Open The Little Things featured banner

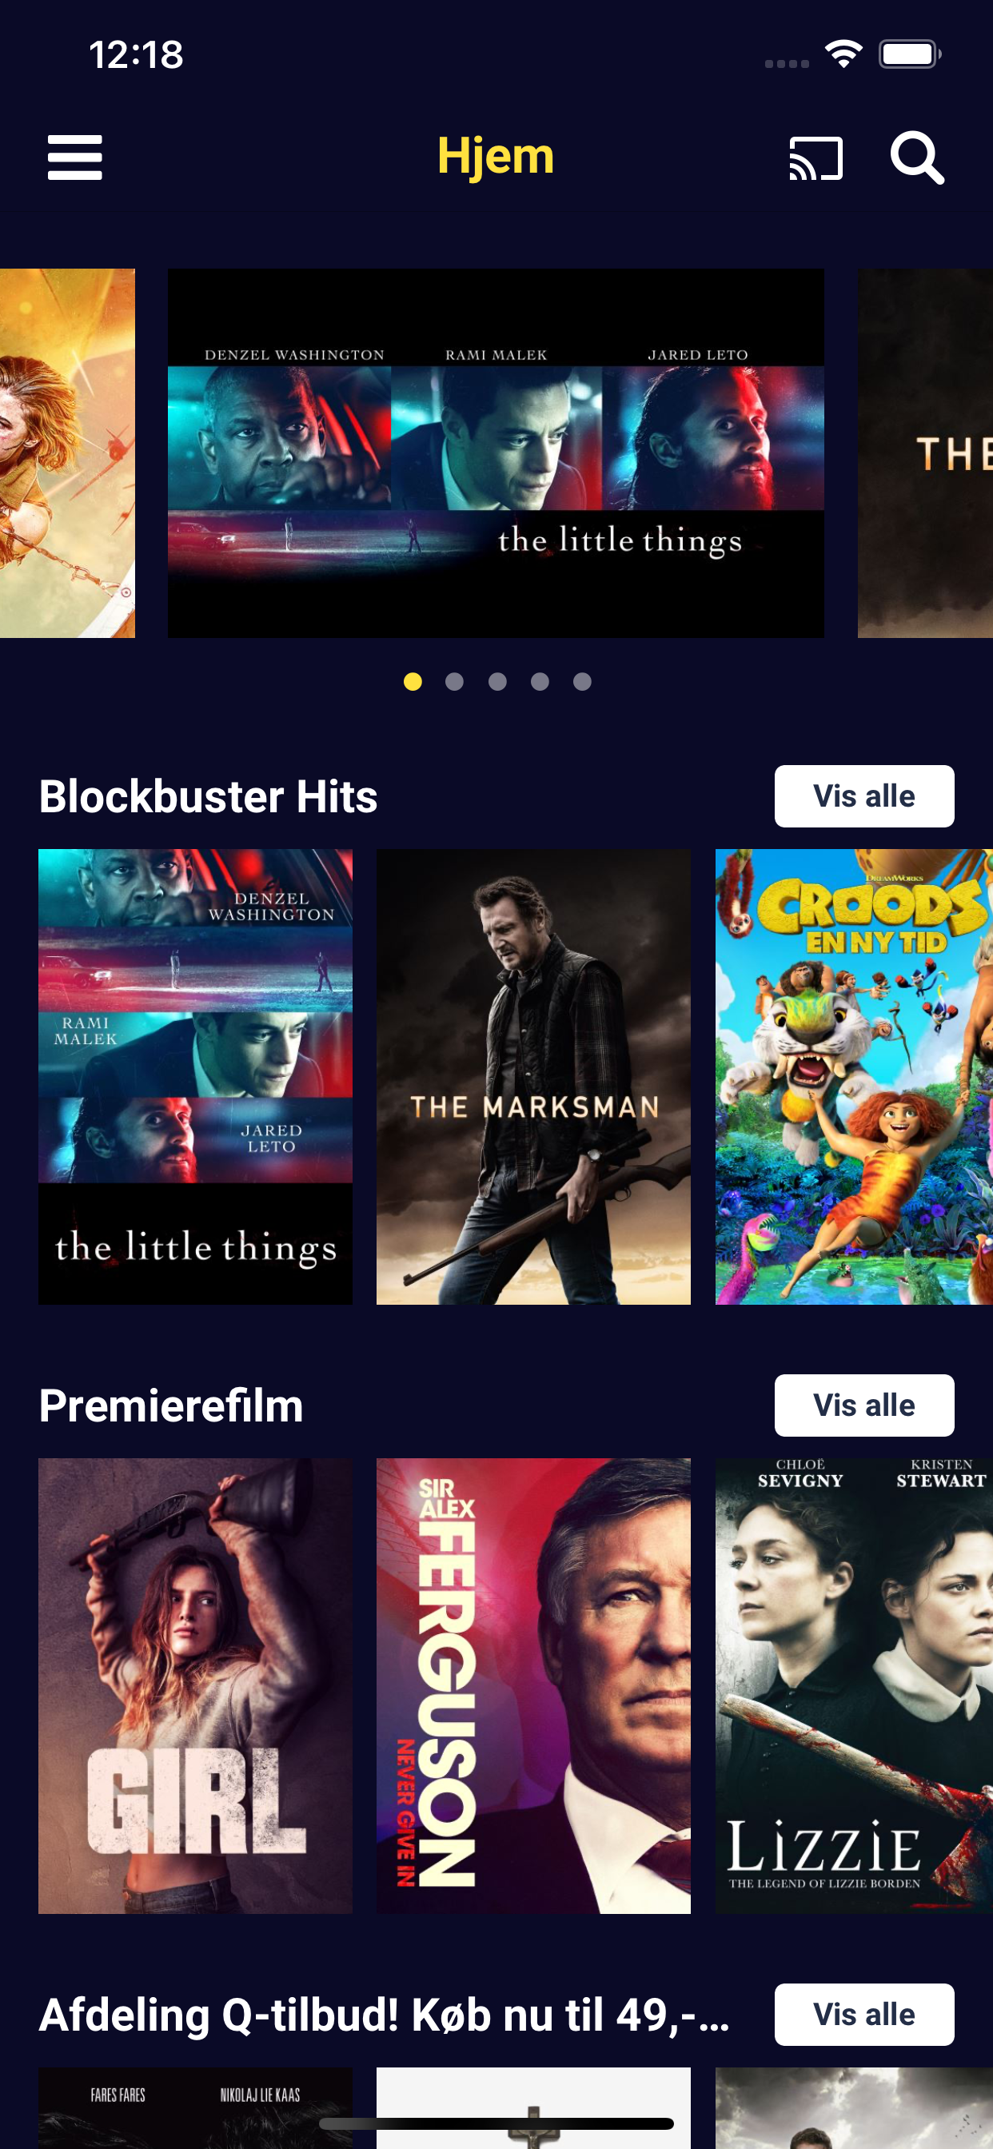[x=496, y=453]
